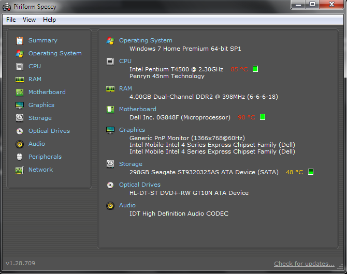The width and height of the screenshot is (347, 274).
Task: Open Peripherals section from sidebar
Action: pos(45,157)
